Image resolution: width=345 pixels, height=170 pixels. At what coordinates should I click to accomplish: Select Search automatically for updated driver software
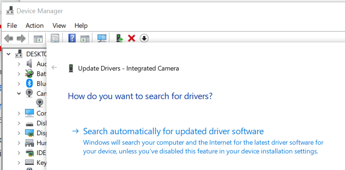173,131
